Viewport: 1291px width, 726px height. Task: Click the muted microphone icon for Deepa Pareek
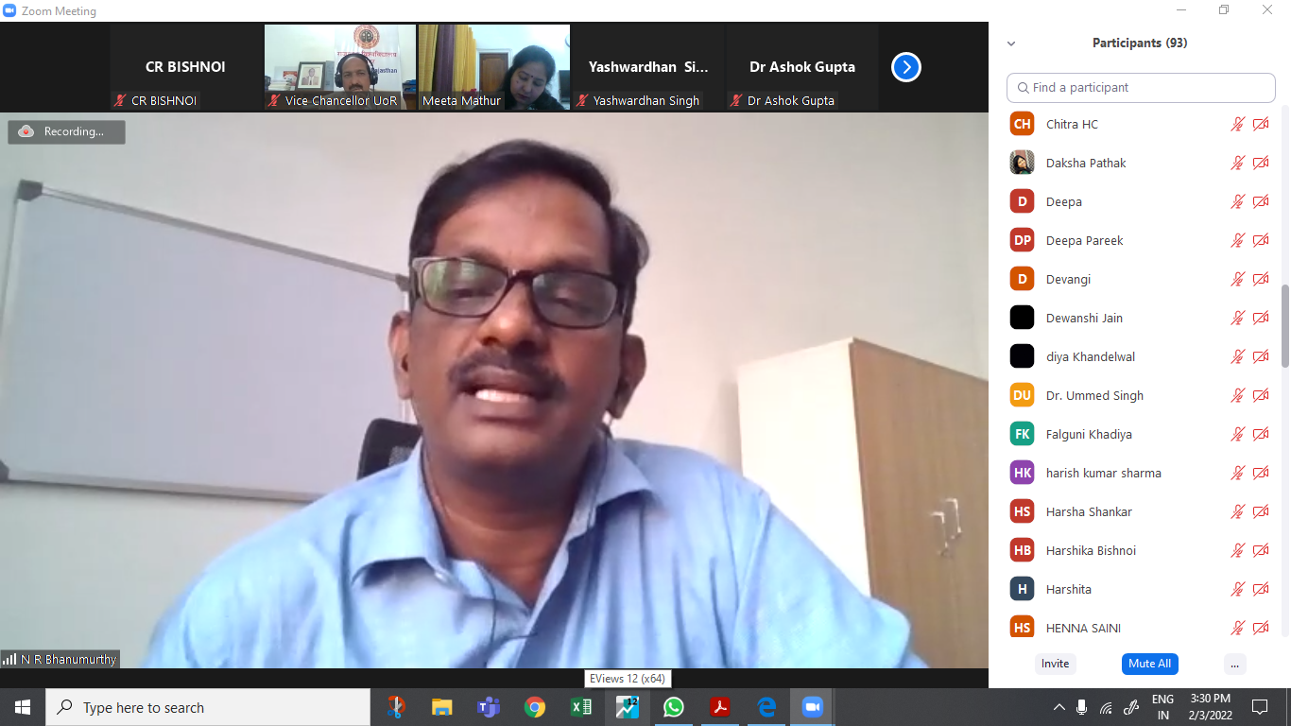[1237, 240]
